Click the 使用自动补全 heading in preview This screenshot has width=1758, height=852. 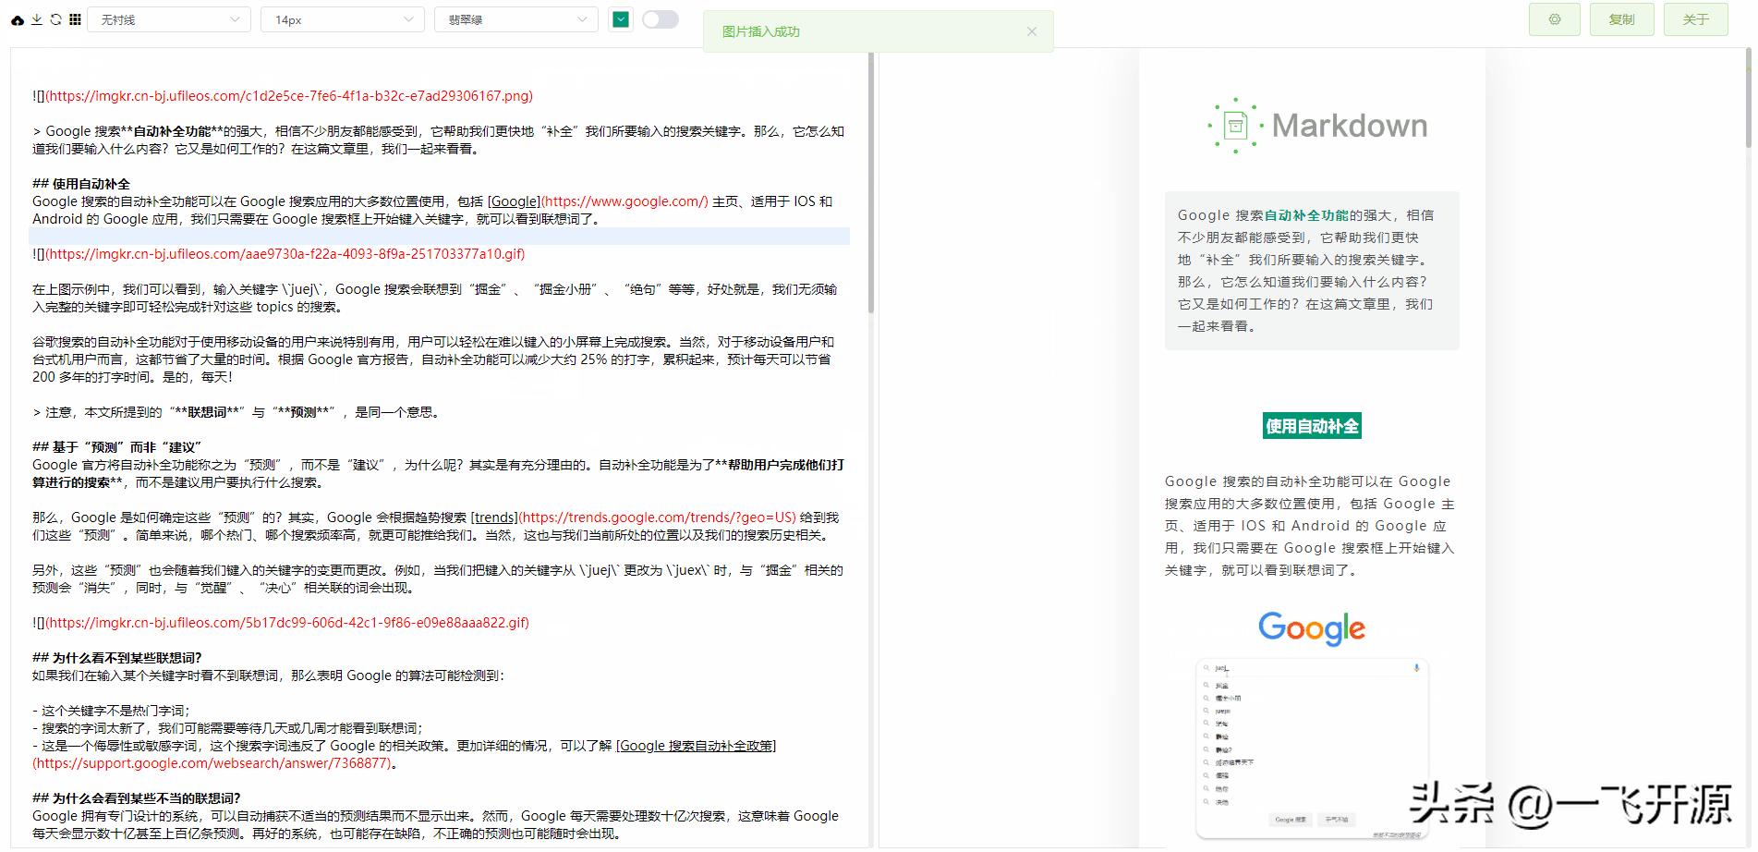point(1311,425)
